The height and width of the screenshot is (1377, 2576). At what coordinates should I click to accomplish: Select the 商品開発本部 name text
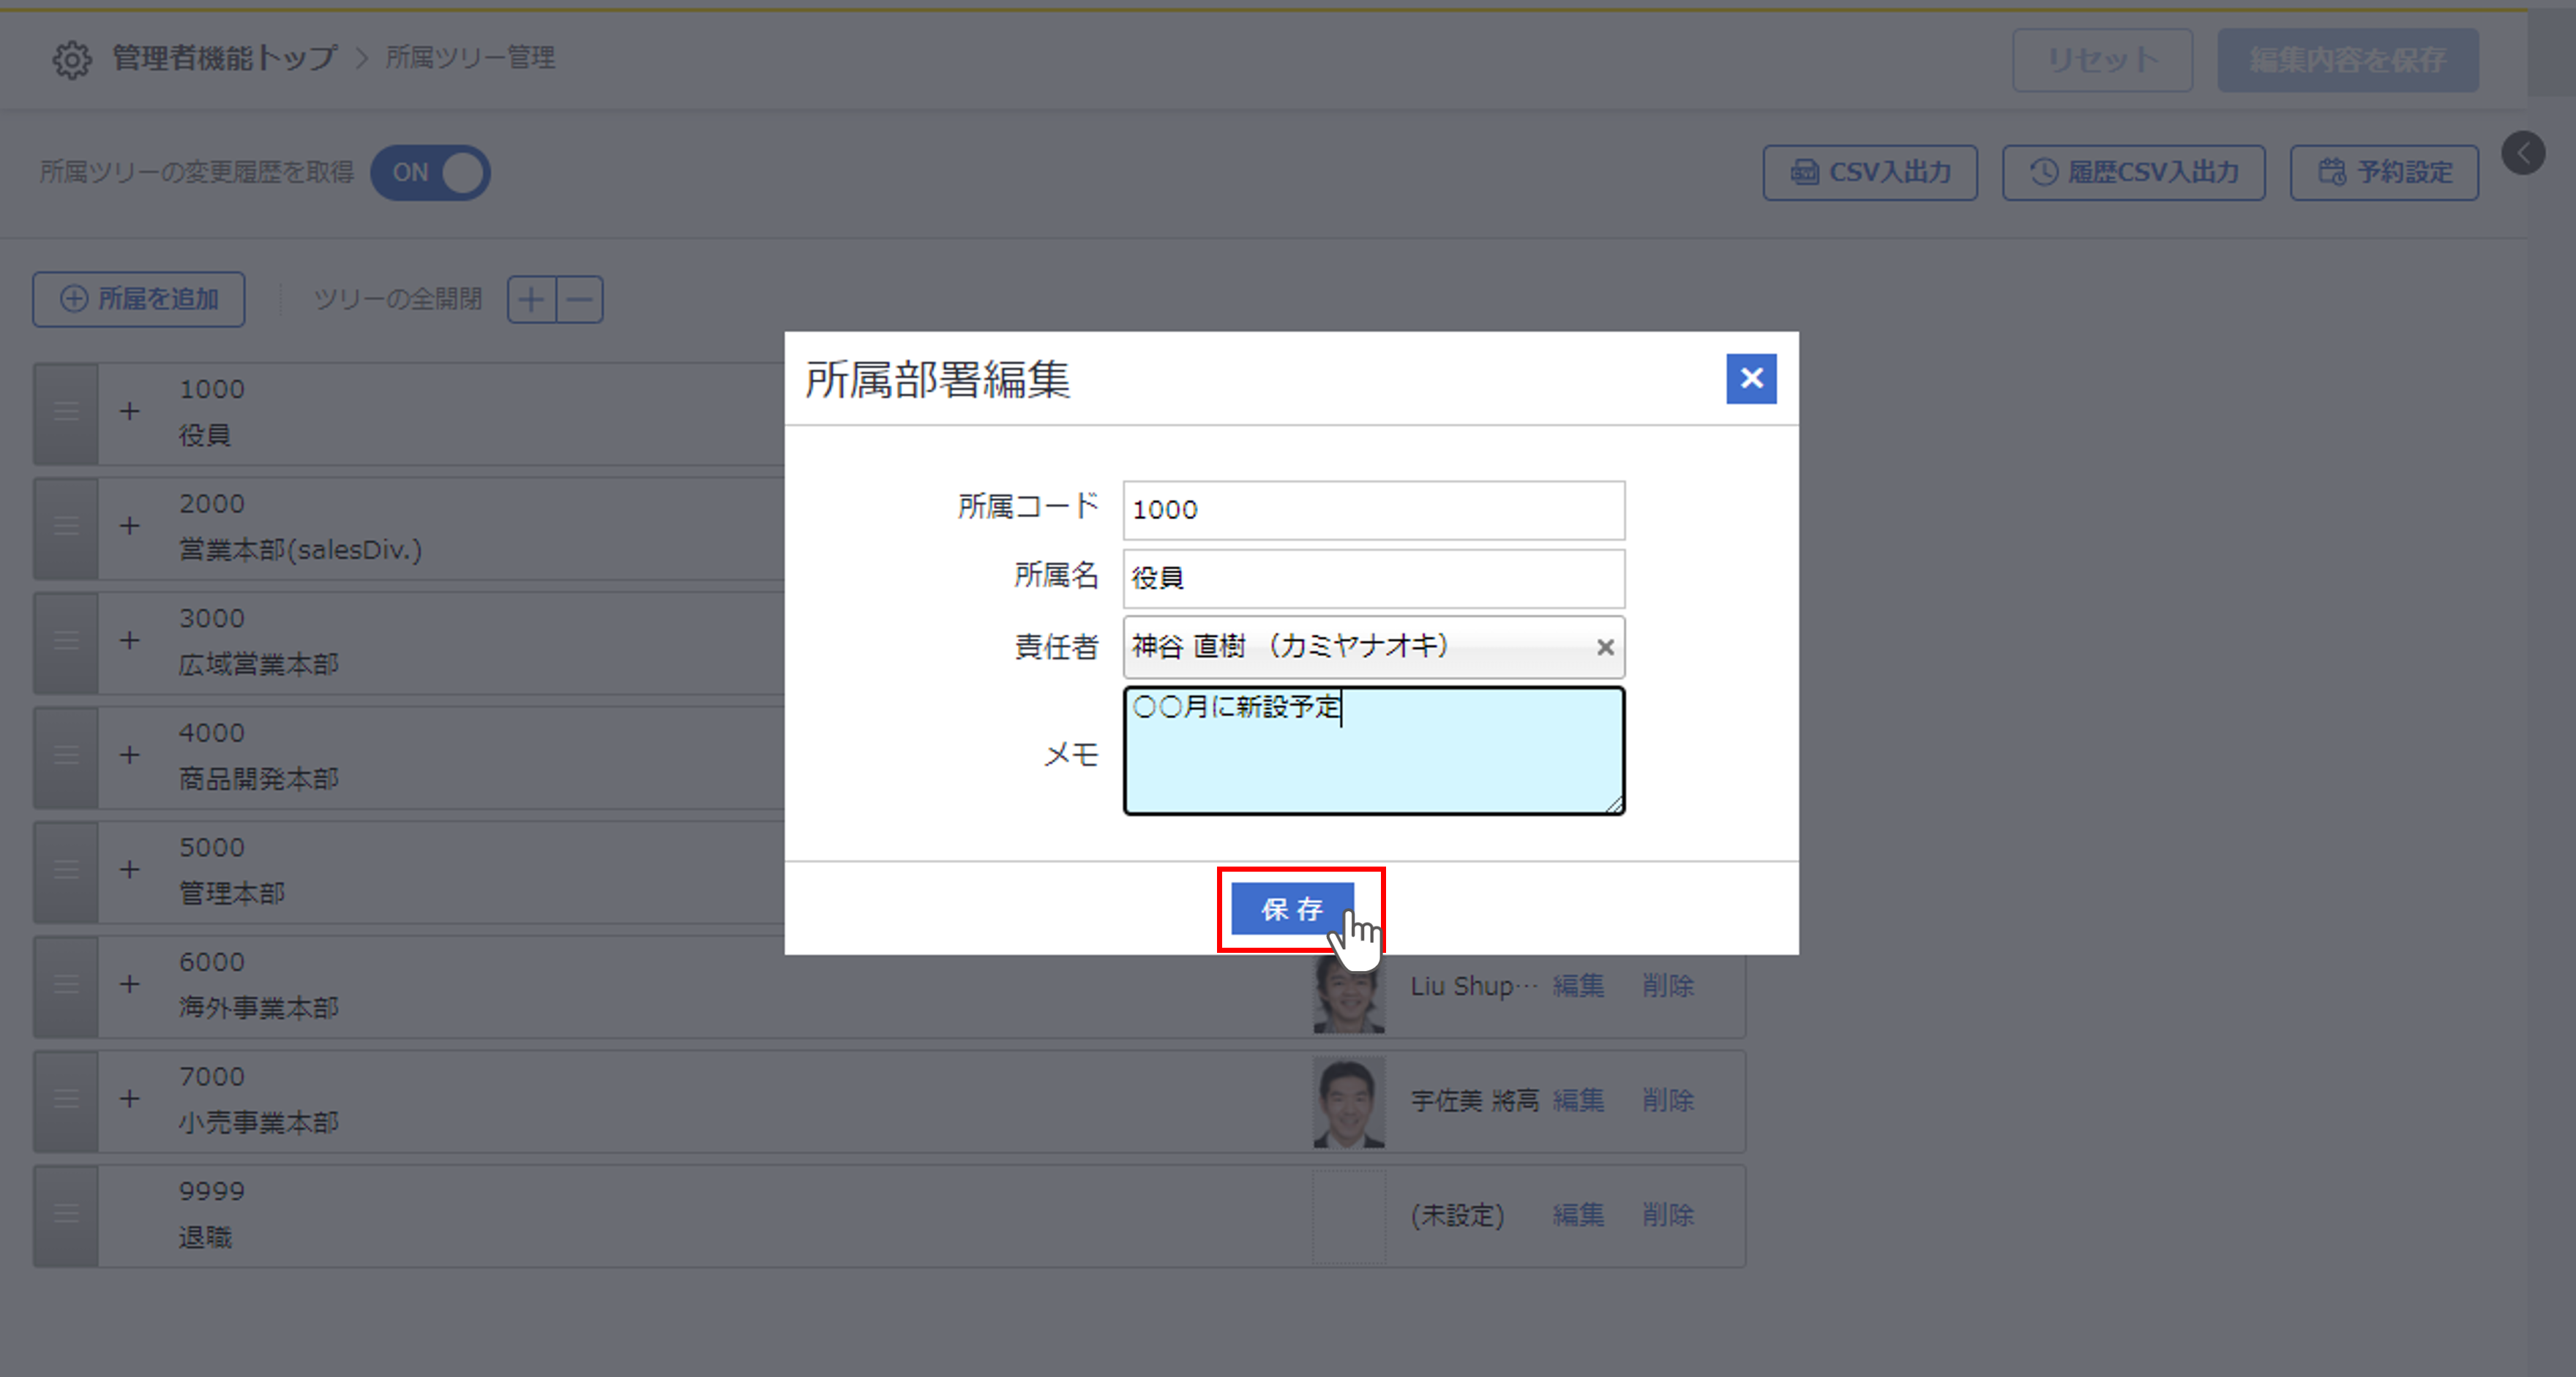(x=259, y=778)
